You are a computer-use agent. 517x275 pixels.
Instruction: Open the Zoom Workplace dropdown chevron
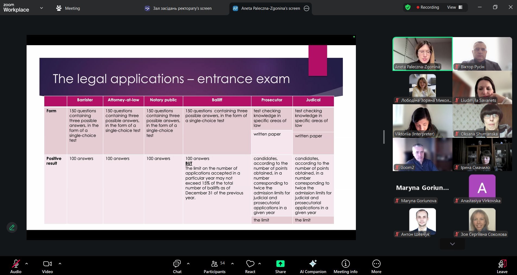pyautogui.click(x=42, y=8)
